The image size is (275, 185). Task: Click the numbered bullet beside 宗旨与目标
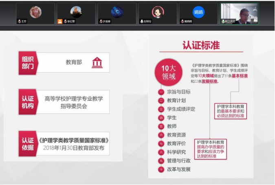161,92
